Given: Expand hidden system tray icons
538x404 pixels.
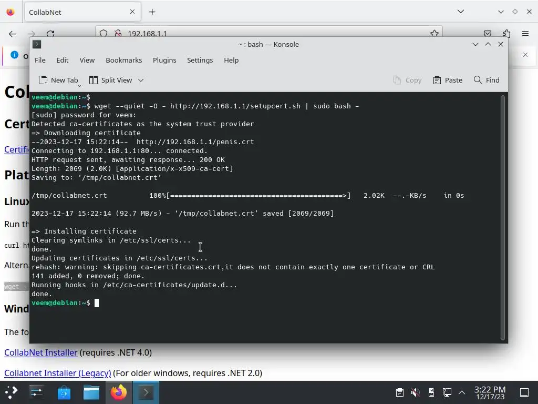Looking at the screenshot, I should click(462, 392).
